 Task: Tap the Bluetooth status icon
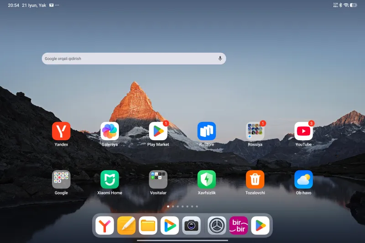(x=340, y=5)
